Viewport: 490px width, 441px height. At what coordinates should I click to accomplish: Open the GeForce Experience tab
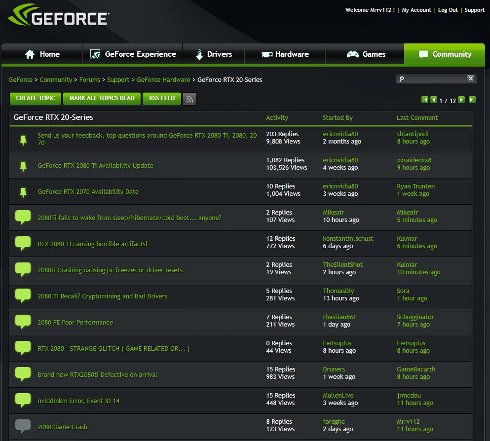(x=133, y=54)
